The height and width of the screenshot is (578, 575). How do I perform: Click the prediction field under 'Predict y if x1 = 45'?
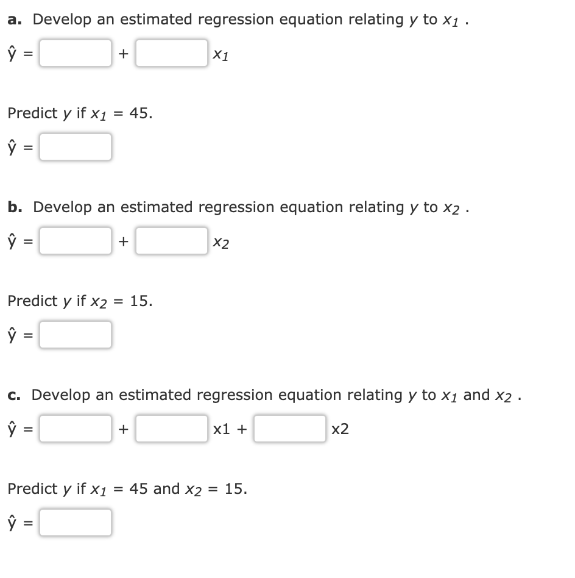pos(75,146)
